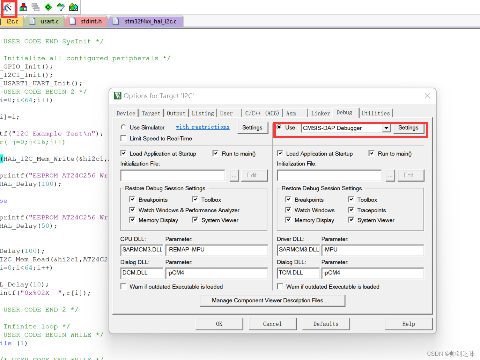This screenshot has height=360, width=480.
Task: Click Dialog DLL field DCM.DLL
Action: 142,273
